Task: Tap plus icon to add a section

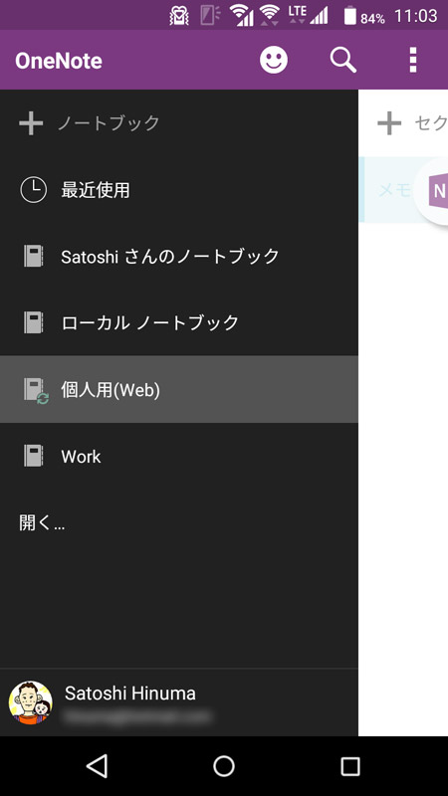Action: coord(389,123)
